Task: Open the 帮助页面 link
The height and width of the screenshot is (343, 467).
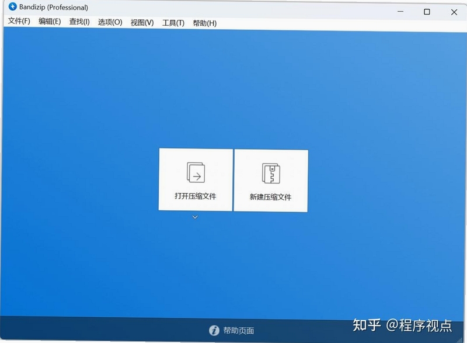Action: click(239, 331)
